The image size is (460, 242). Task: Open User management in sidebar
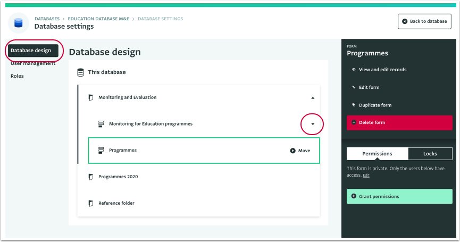[x=33, y=63]
